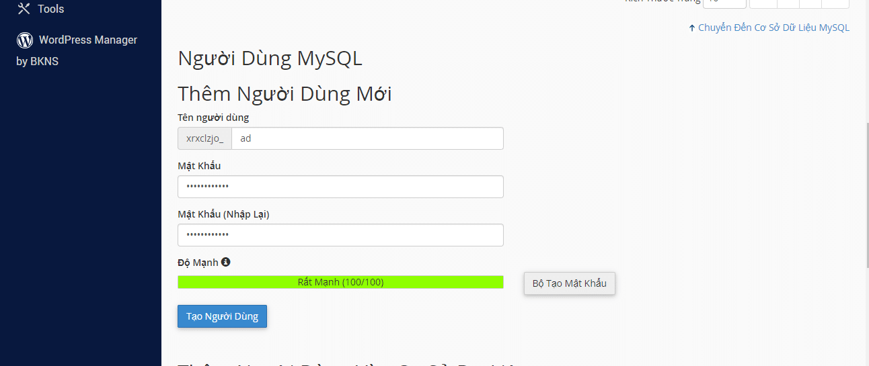Click the Thêm Người Dùng Mới heading
Image resolution: width=869 pixels, height=366 pixels.
pyautogui.click(x=285, y=93)
